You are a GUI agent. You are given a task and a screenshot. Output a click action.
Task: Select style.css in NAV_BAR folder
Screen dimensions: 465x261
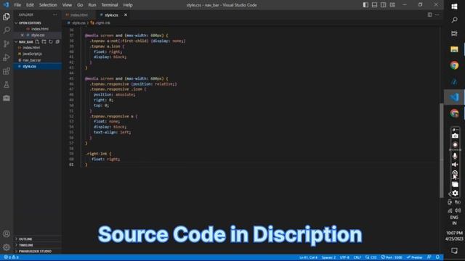pos(29,66)
